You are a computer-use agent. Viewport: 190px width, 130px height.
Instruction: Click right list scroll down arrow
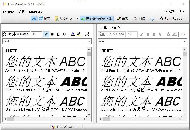(184, 114)
